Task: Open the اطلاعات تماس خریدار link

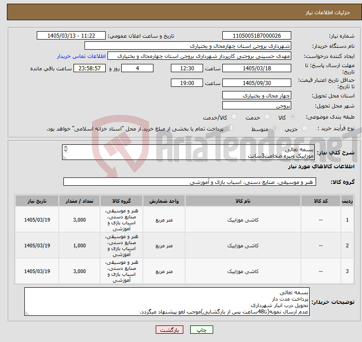Action: 81,56
